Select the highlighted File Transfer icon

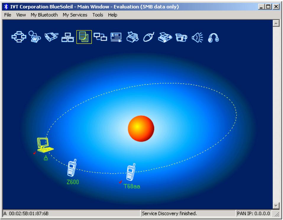(84, 37)
